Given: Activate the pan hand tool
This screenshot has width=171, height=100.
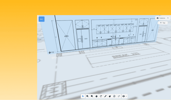Looking at the screenshot, I should [96, 96].
